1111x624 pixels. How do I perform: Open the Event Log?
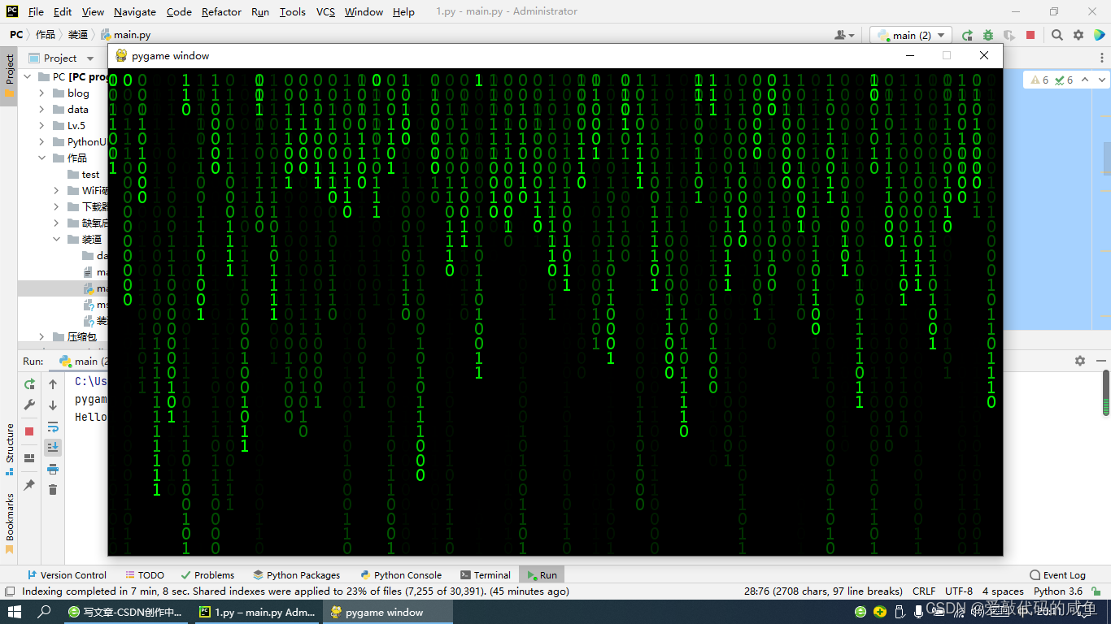point(1057,574)
